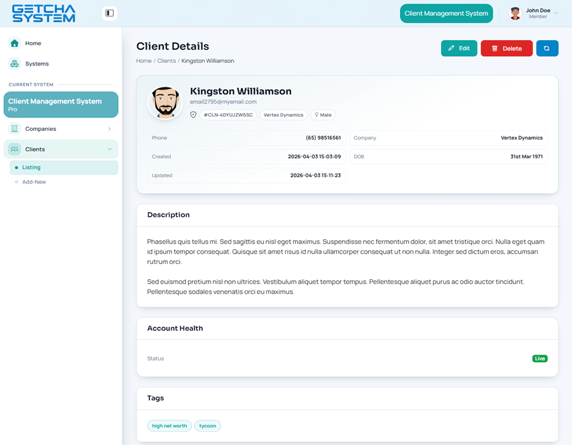Click the Edit button

pyautogui.click(x=459, y=48)
